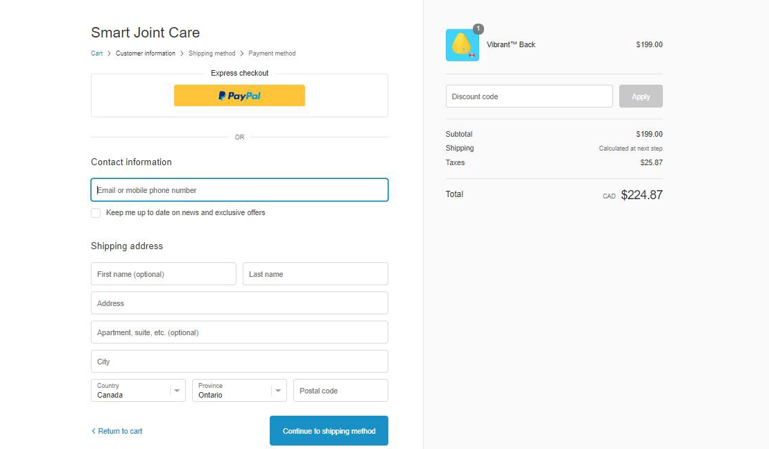Focus the Email or mobile phone number field
The image size is (769, 449).
[239, 190]
